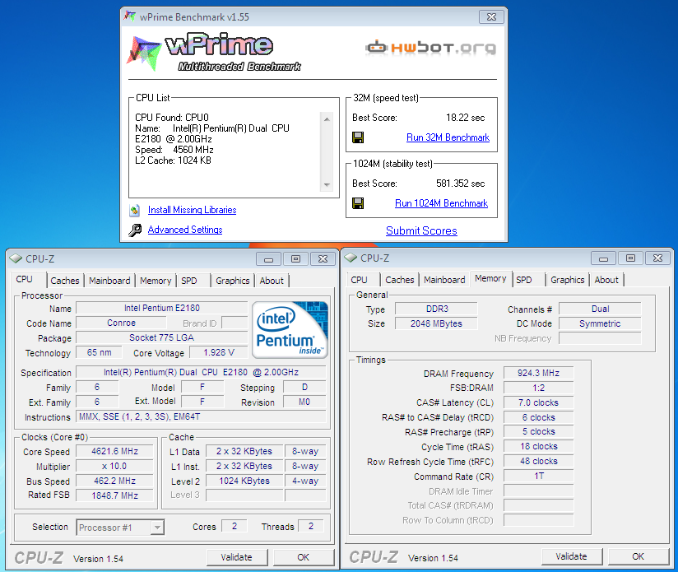Minimize the left CPU-Z window
678x572 pixels.
[268, 259]
